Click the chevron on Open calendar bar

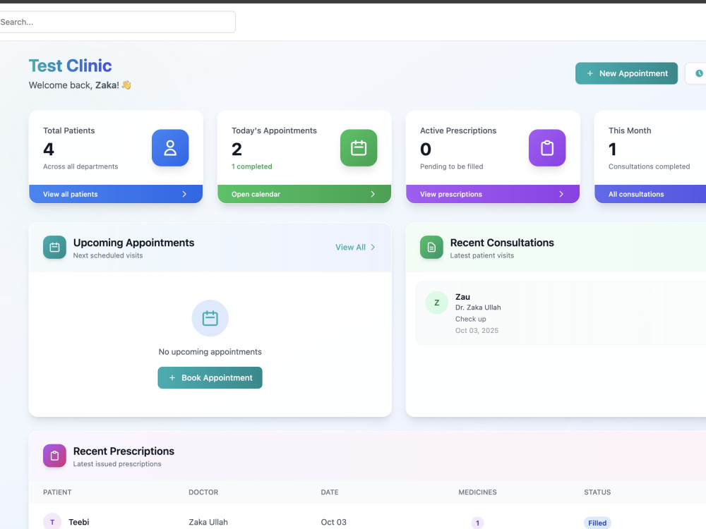tap(373, 194)
